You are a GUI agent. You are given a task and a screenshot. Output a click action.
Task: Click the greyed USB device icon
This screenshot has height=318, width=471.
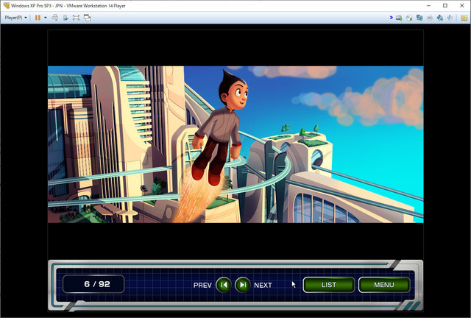450,18
